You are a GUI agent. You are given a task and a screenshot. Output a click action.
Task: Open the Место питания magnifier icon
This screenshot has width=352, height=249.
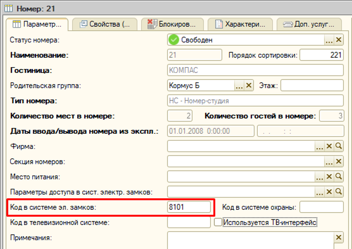(x=338, y=177)
